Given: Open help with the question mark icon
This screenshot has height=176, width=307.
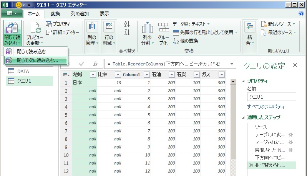Looking at the screenshot, I should pos(301,13).
